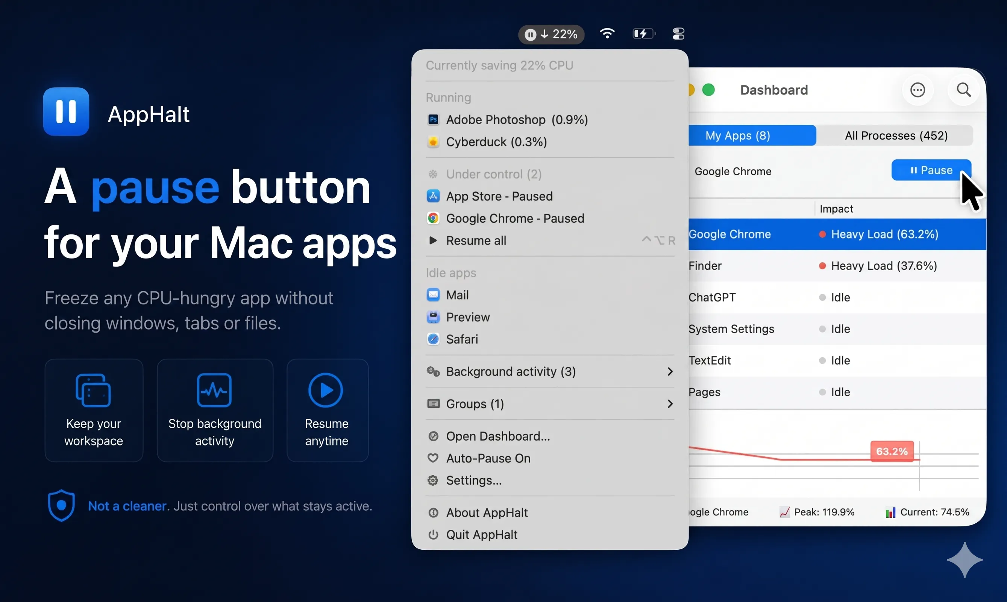This screenshot has height=602, width=1007.
Task: Open Control Center from the menu bar
Action: (x=678, y=33)
